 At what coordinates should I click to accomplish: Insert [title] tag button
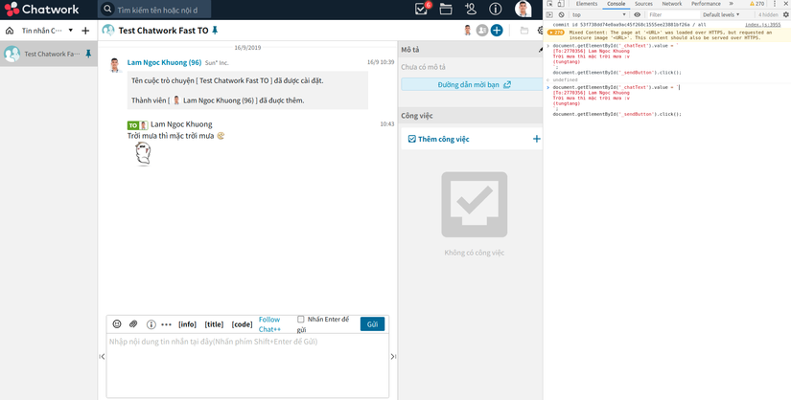point(214,324)
